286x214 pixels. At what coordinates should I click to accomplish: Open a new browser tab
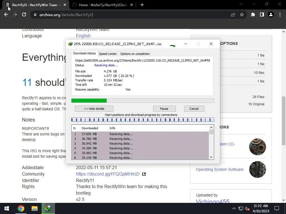pyautogui.click(x=142, y=5)
